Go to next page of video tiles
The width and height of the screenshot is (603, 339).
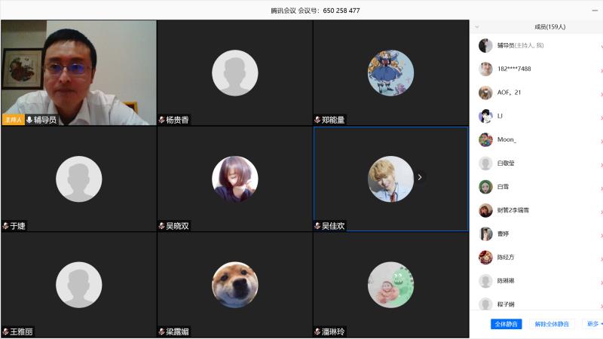tap(420, 177)
